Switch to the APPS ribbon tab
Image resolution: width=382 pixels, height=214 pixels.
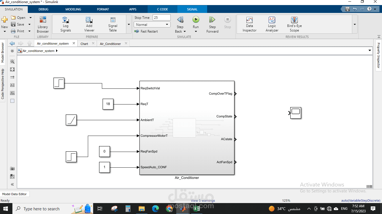tap(133, 9)
